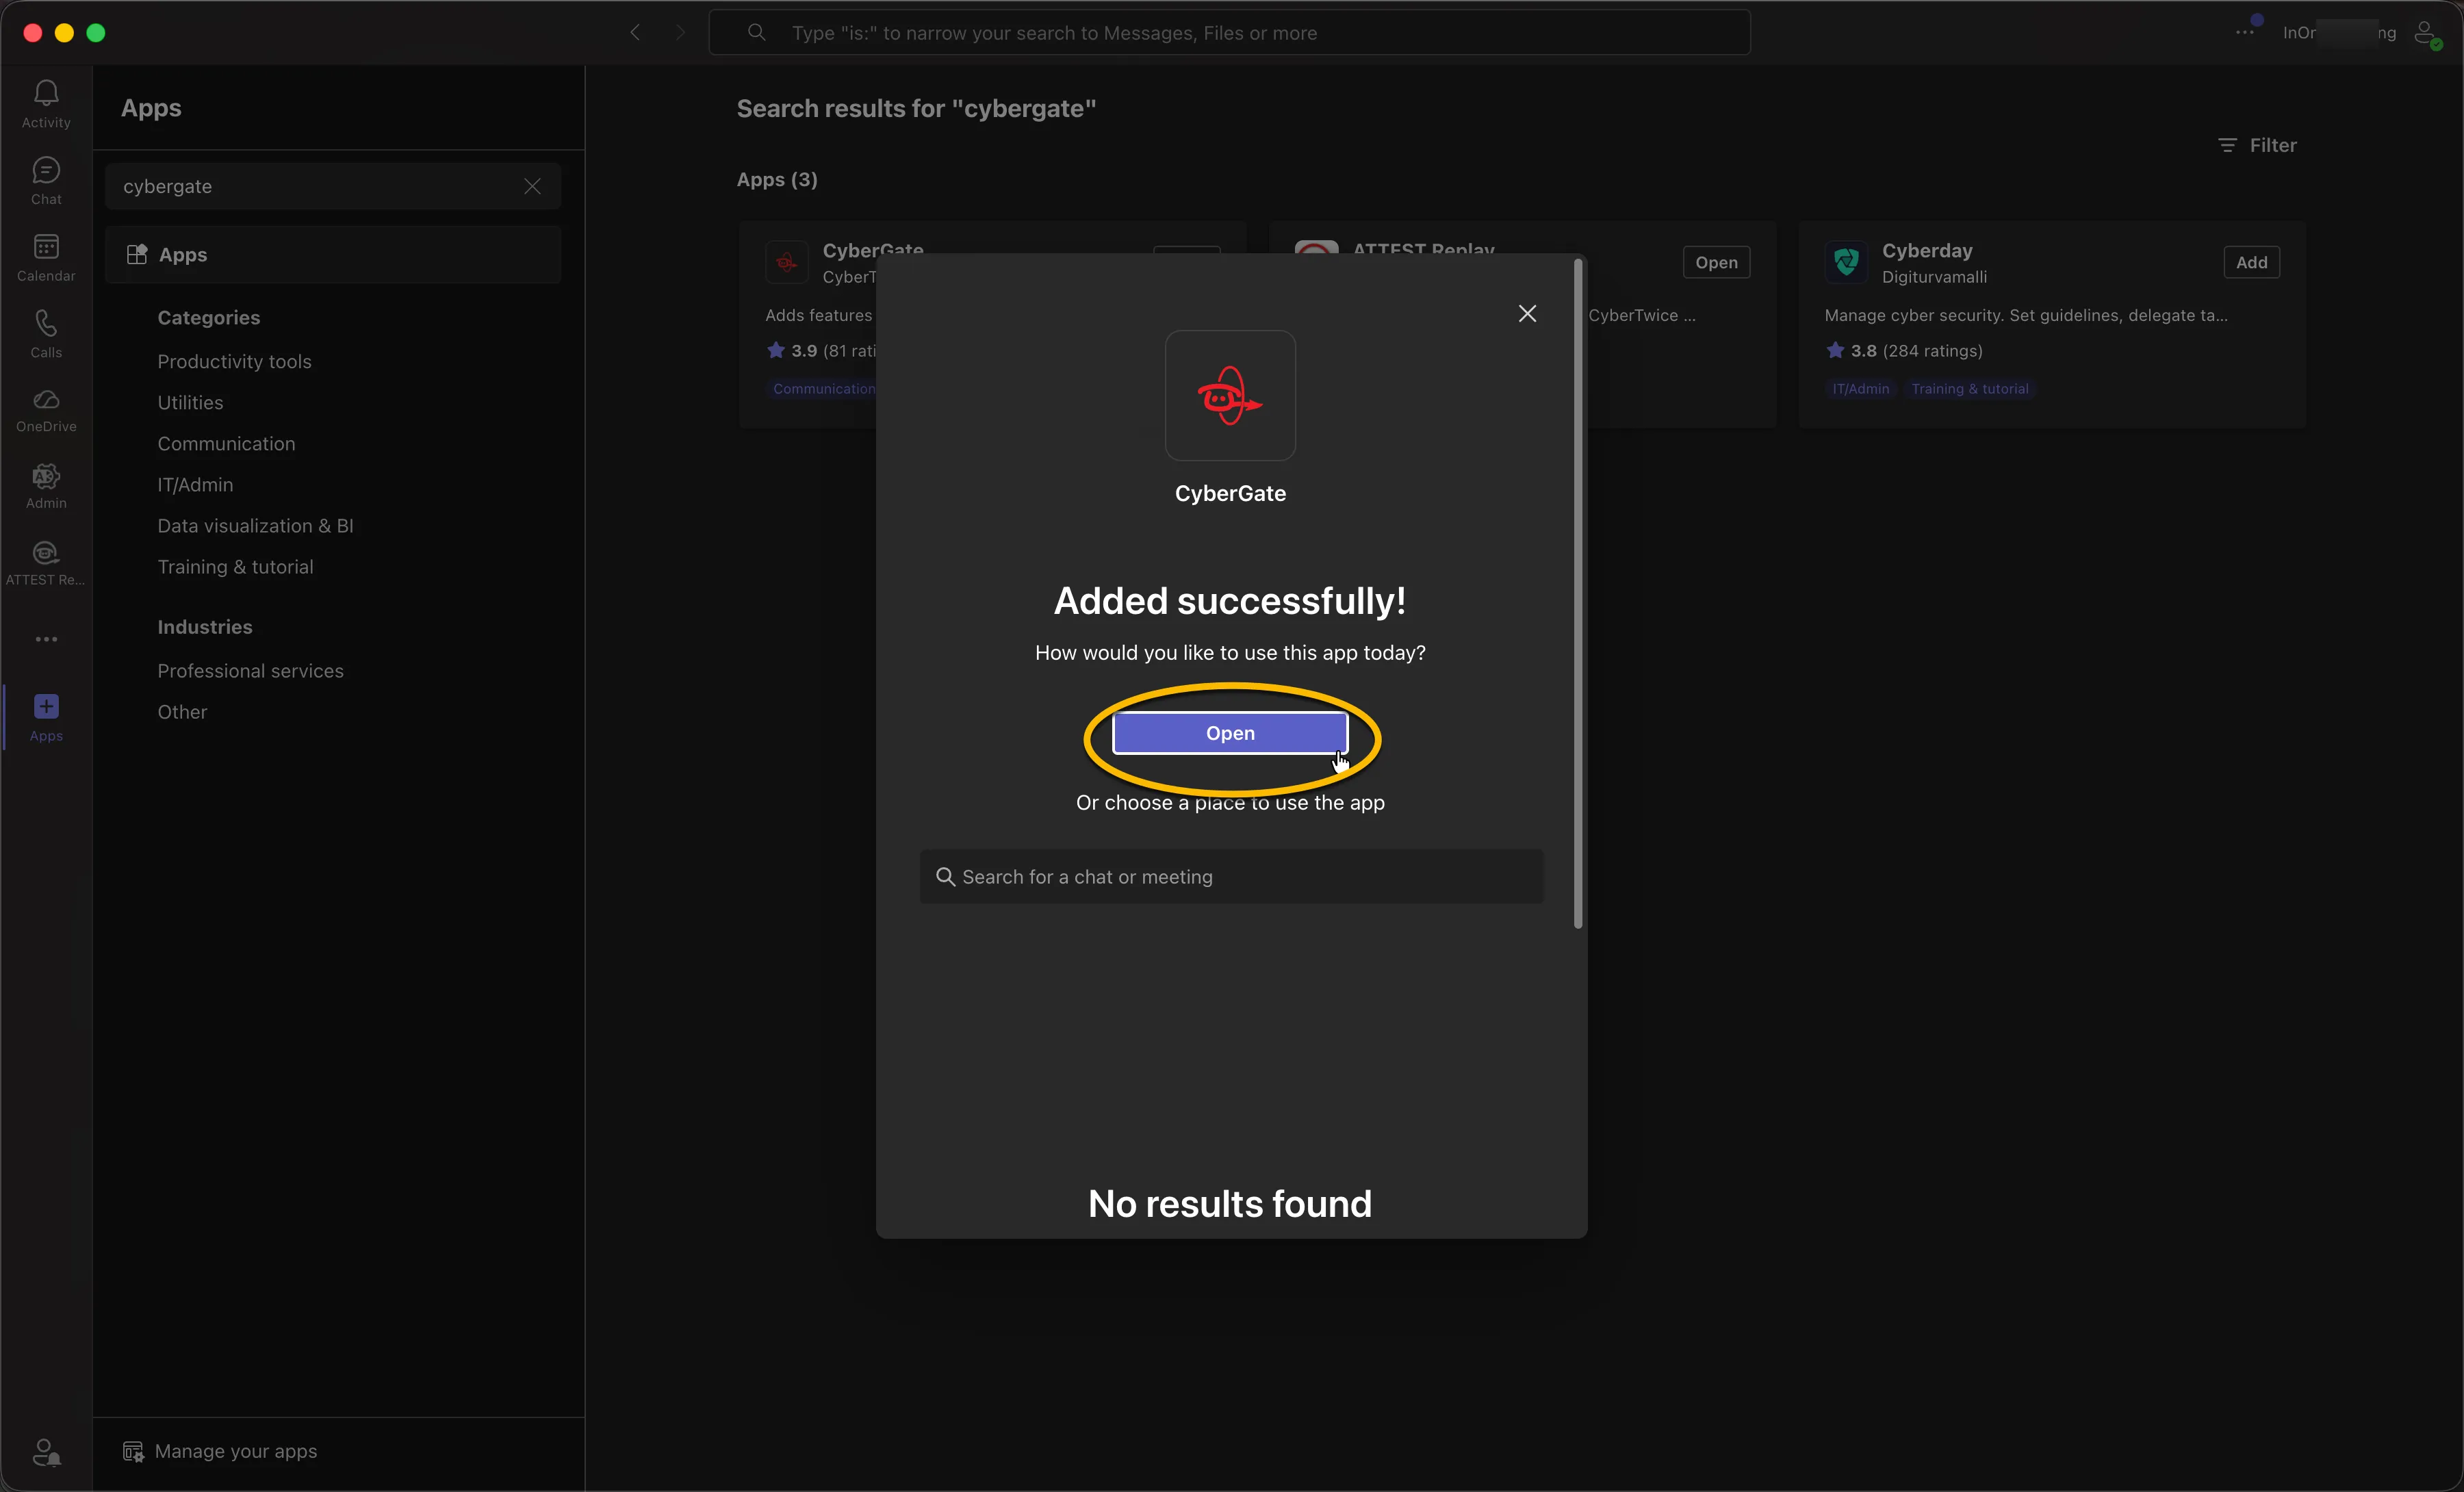Click the top Teams search bar
Screen dimensions: 2464x1492
pyautogui.click(x=1229, y=33)
